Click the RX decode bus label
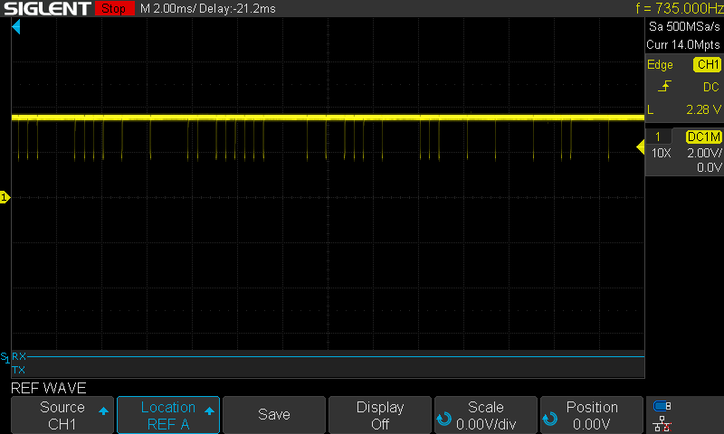This screenshot has height=434, width=724. pyautogui.click(x=19, y=356)
